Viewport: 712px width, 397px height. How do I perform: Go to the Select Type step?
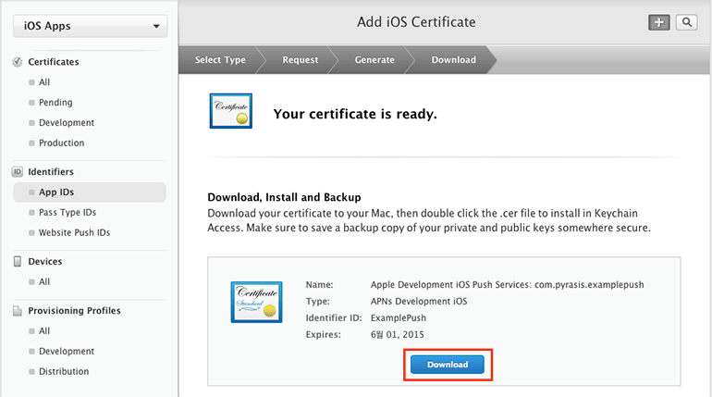click(x=220, y=60)
